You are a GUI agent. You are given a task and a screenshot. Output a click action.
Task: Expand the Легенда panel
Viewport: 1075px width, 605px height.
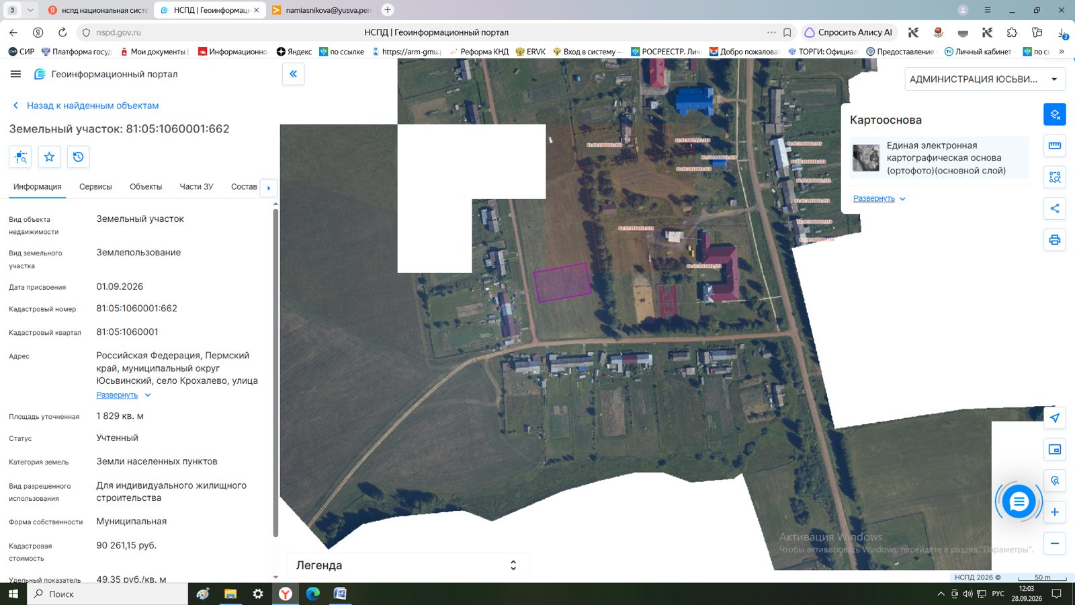[x=408, y=565]
